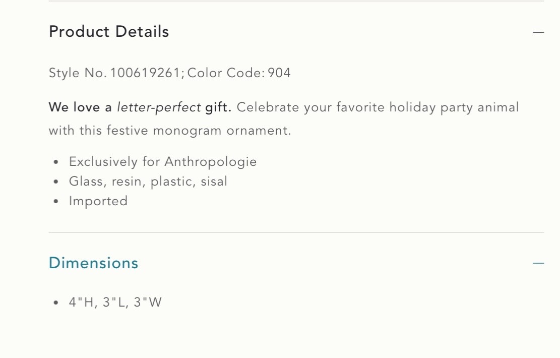This screenshot has height=358, width=560.
Task: Collapse the Dimensions section minus icon
Action: [538, 263]
